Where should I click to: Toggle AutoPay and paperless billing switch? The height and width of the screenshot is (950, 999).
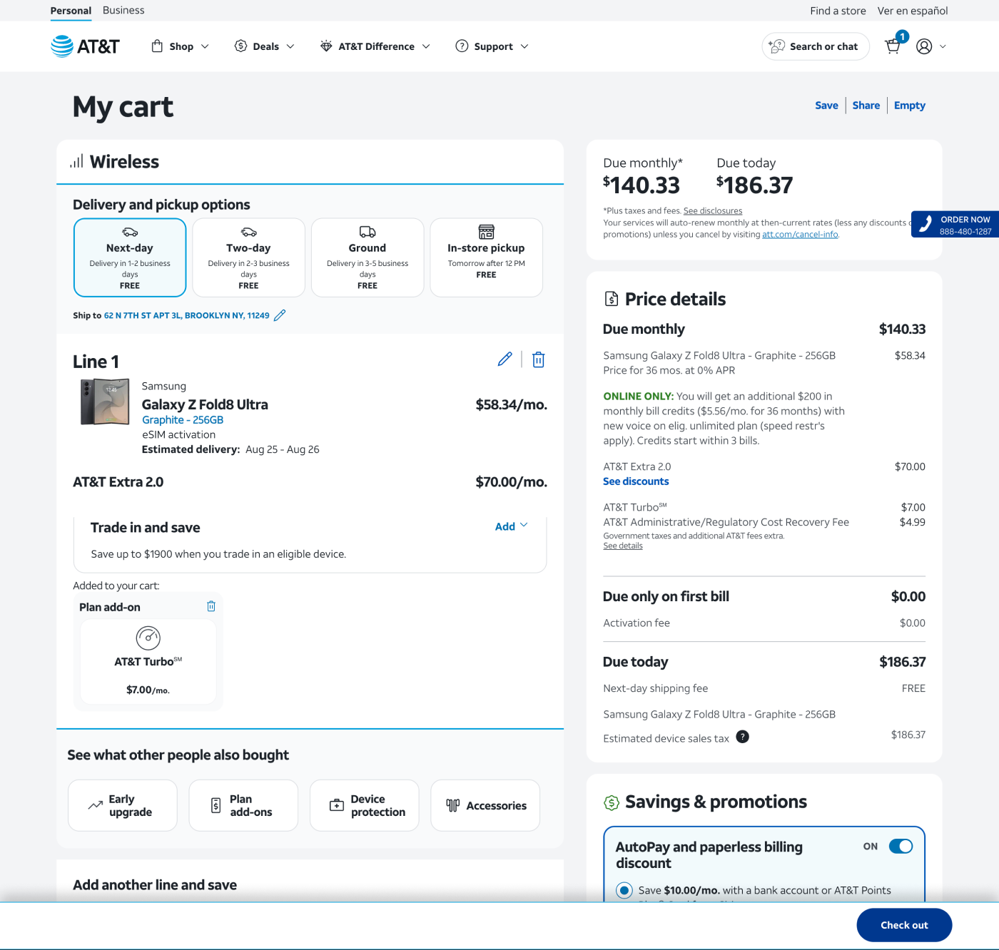tap(901, 846)
